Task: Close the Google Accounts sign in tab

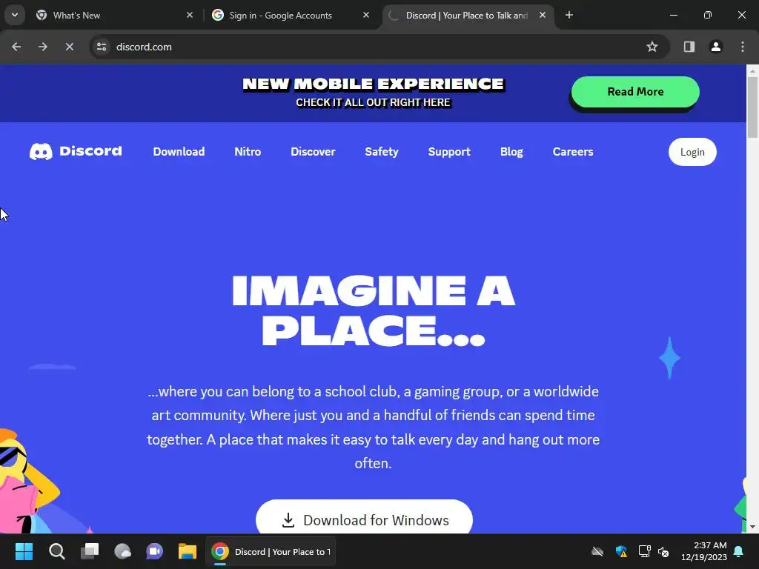Action: pyautogui.click(x=366, y=15)
